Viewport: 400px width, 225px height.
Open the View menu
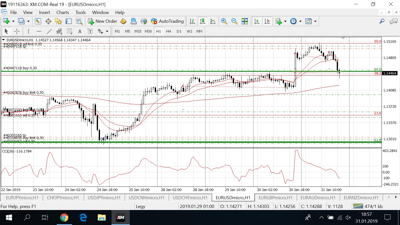pos(28,12)
